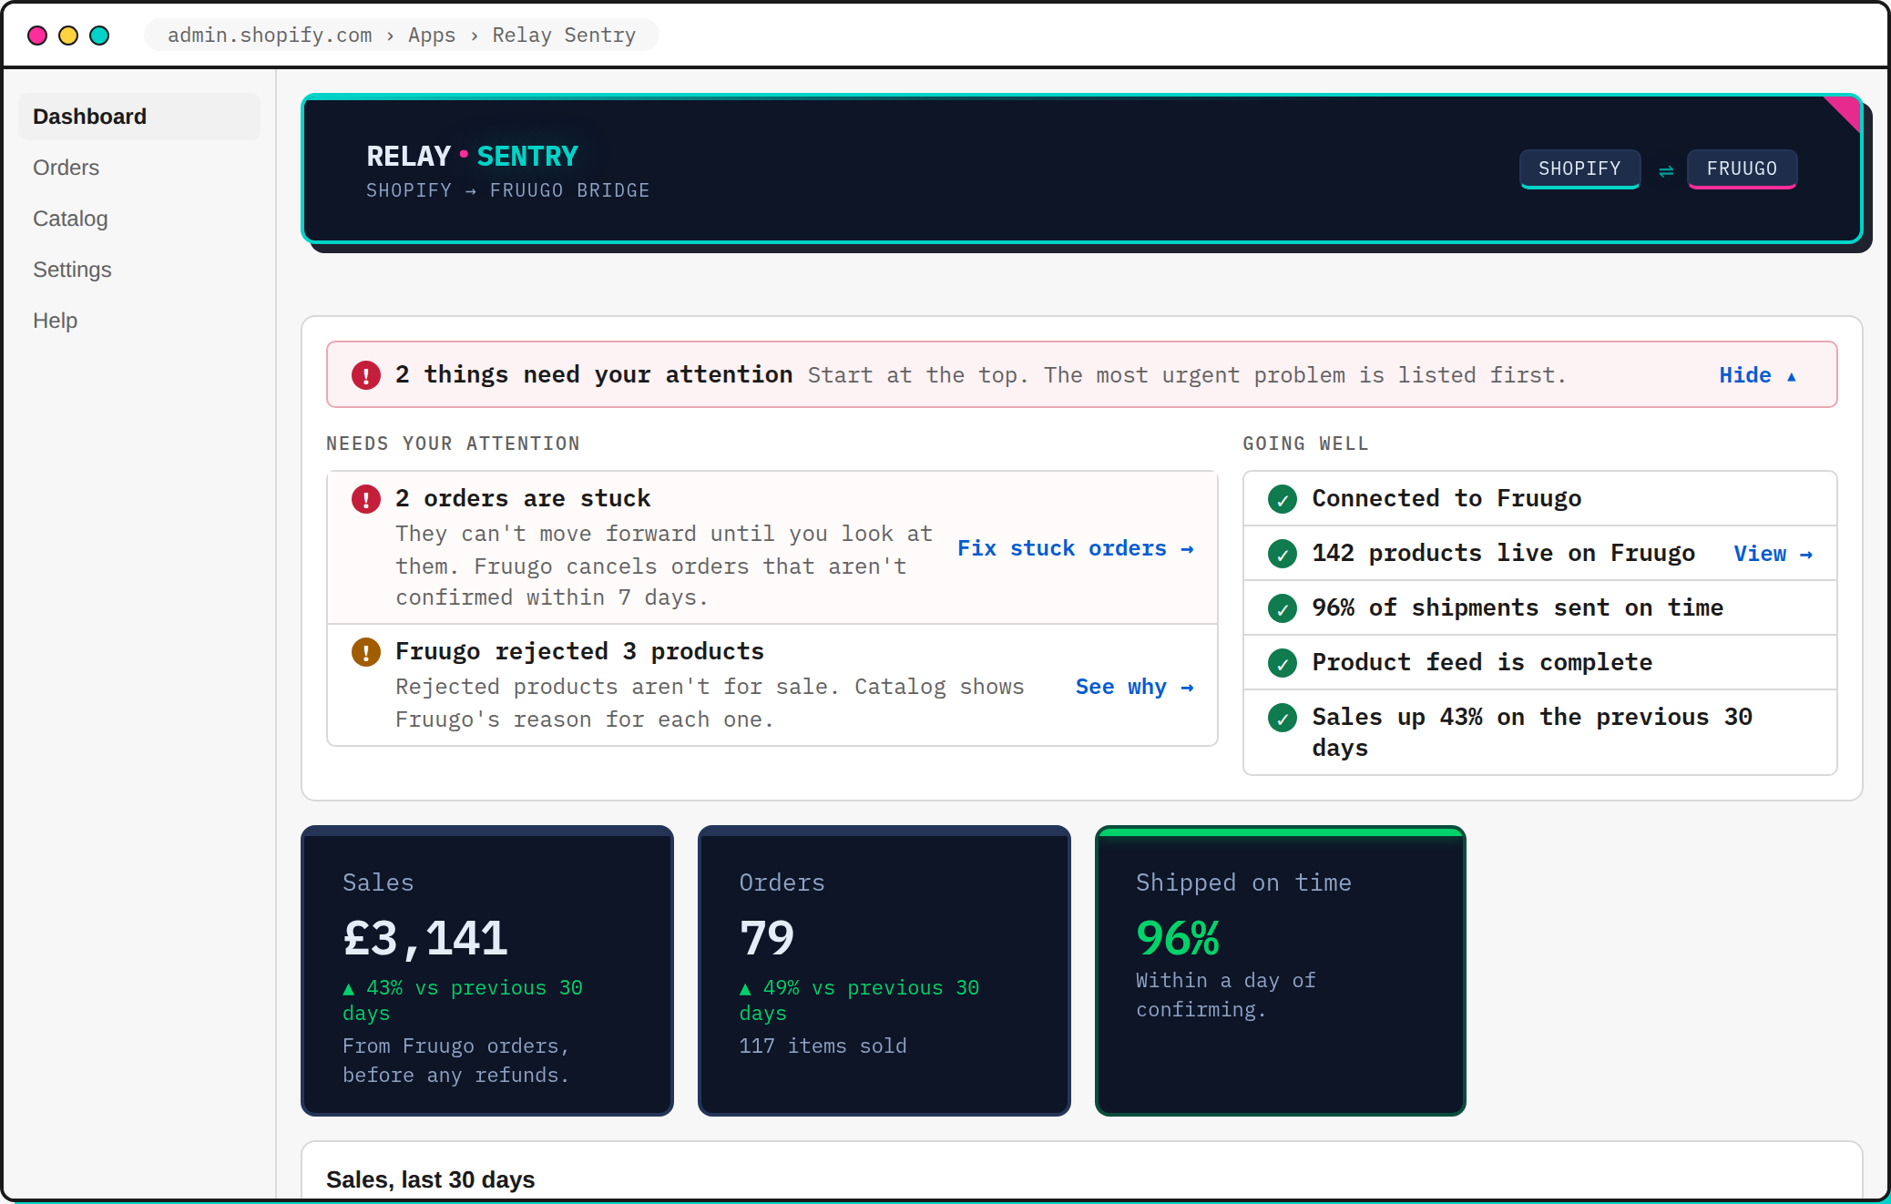
Task: Click '142 products live on Fruugo' text
Action: [1503, 553]
